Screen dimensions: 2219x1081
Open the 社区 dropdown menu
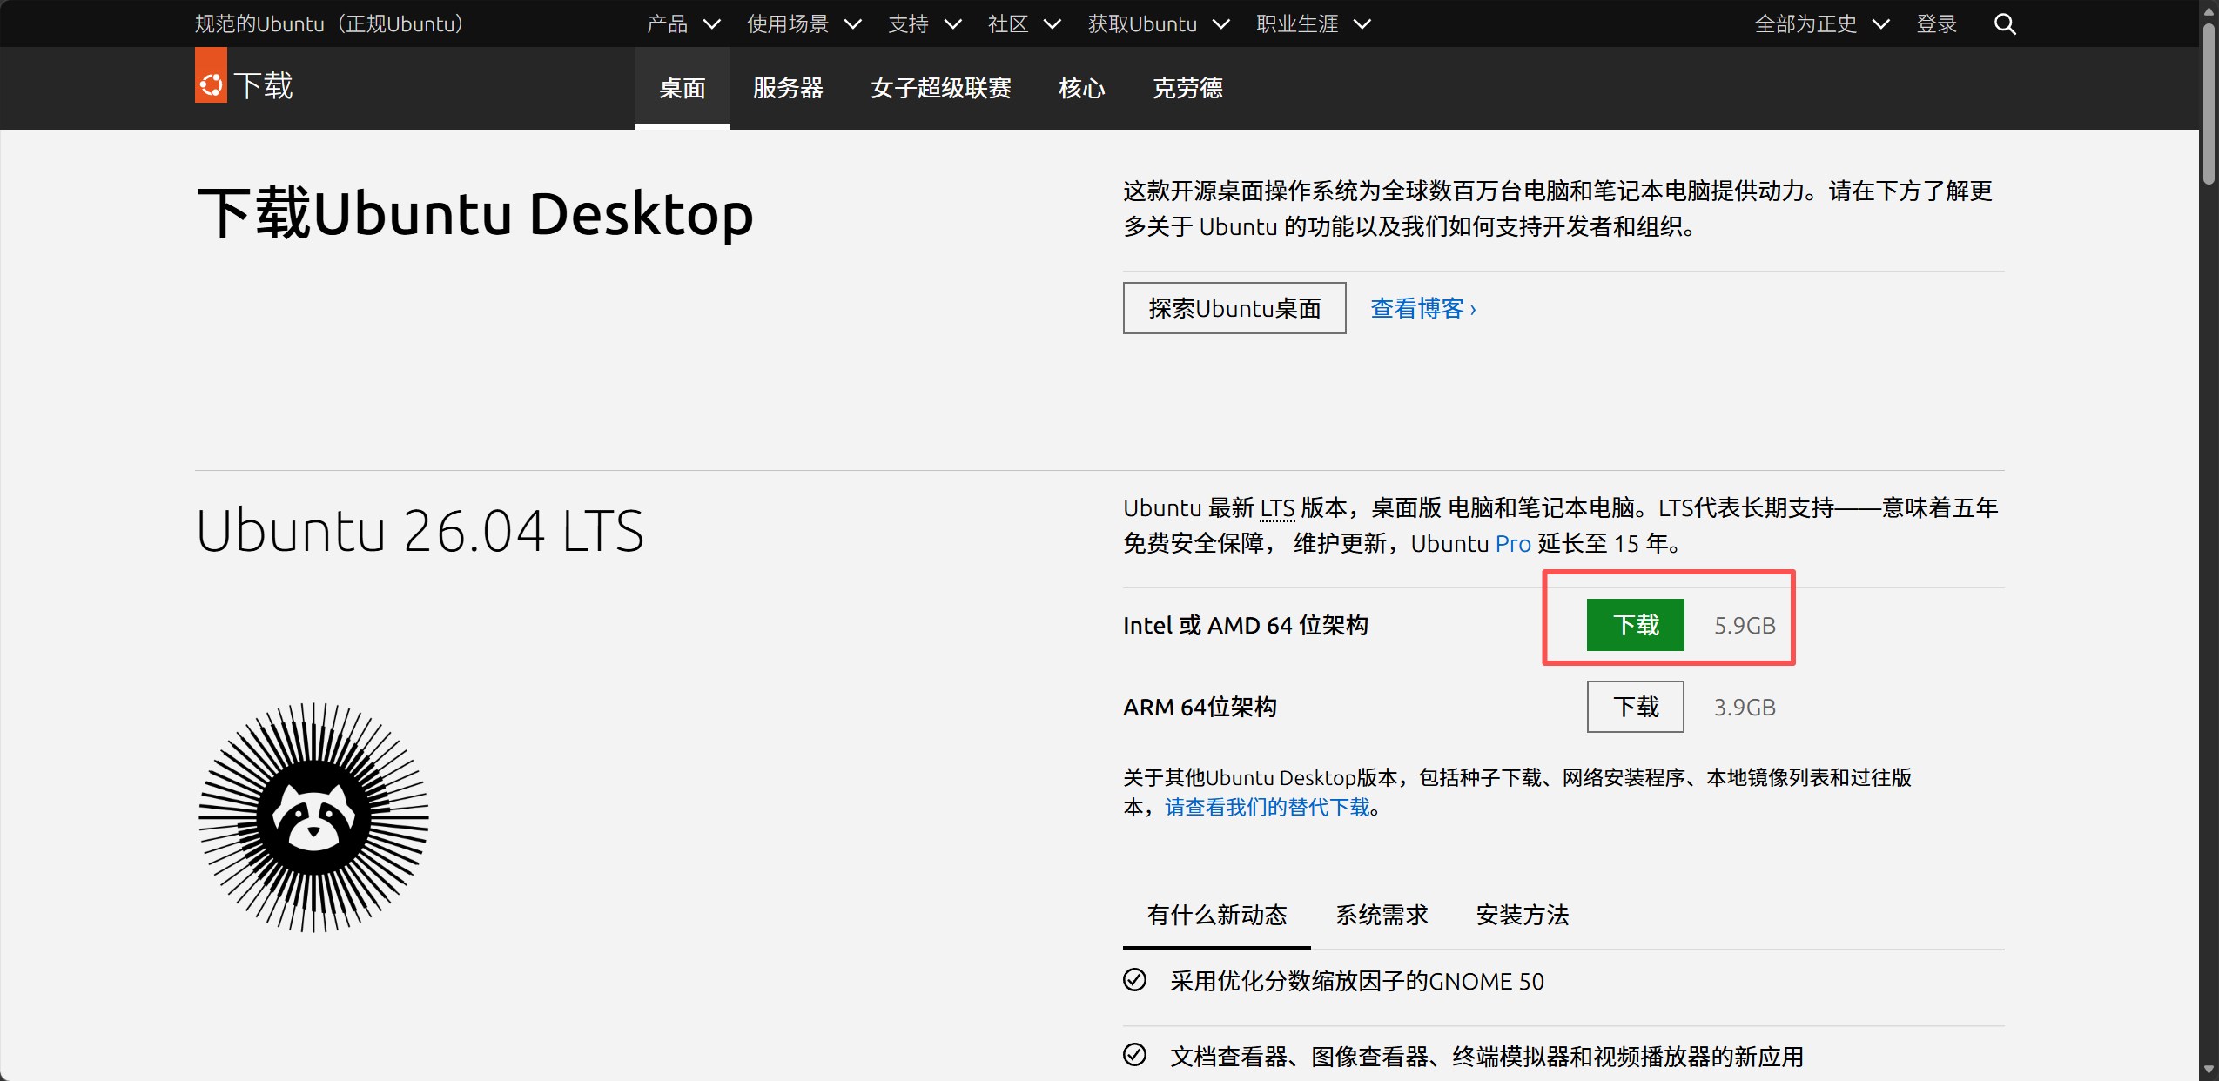(x=1025, y=24)
